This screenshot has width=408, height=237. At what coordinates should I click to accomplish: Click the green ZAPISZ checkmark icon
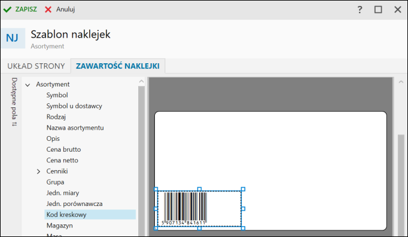tap(7, 10)
